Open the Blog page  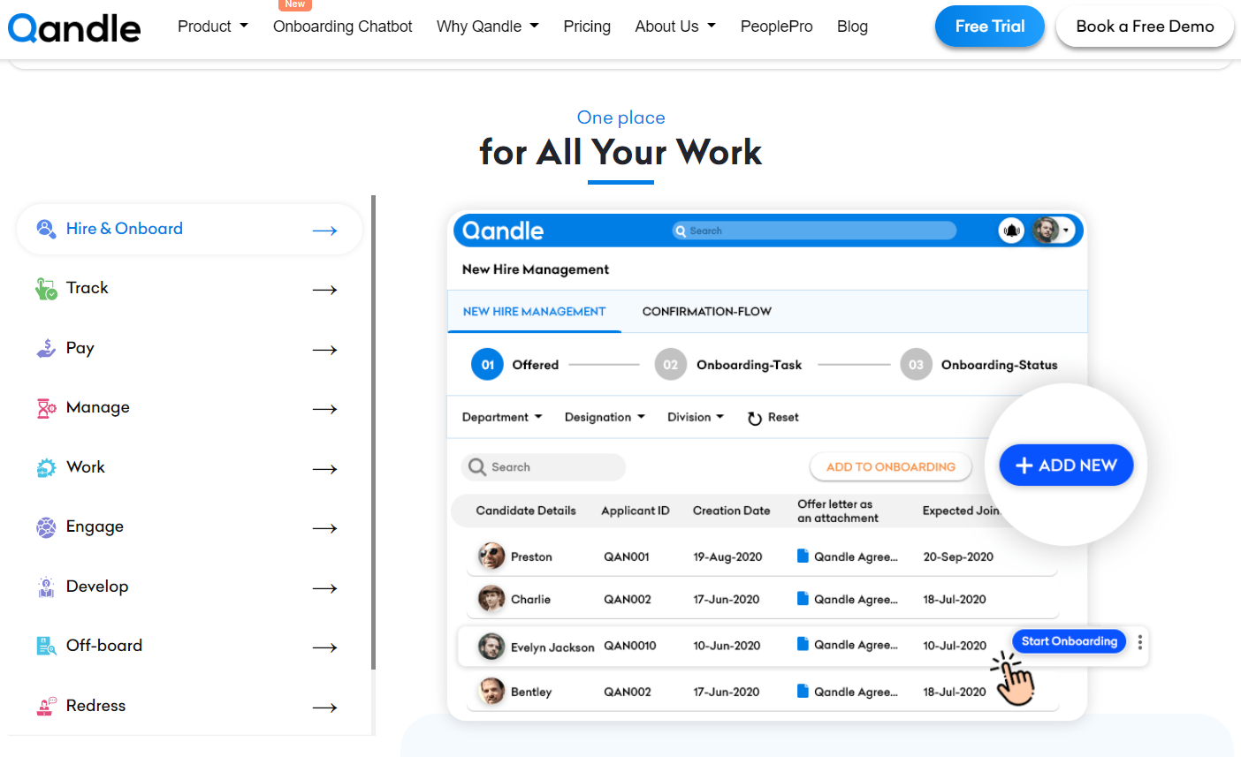[852, 26]
